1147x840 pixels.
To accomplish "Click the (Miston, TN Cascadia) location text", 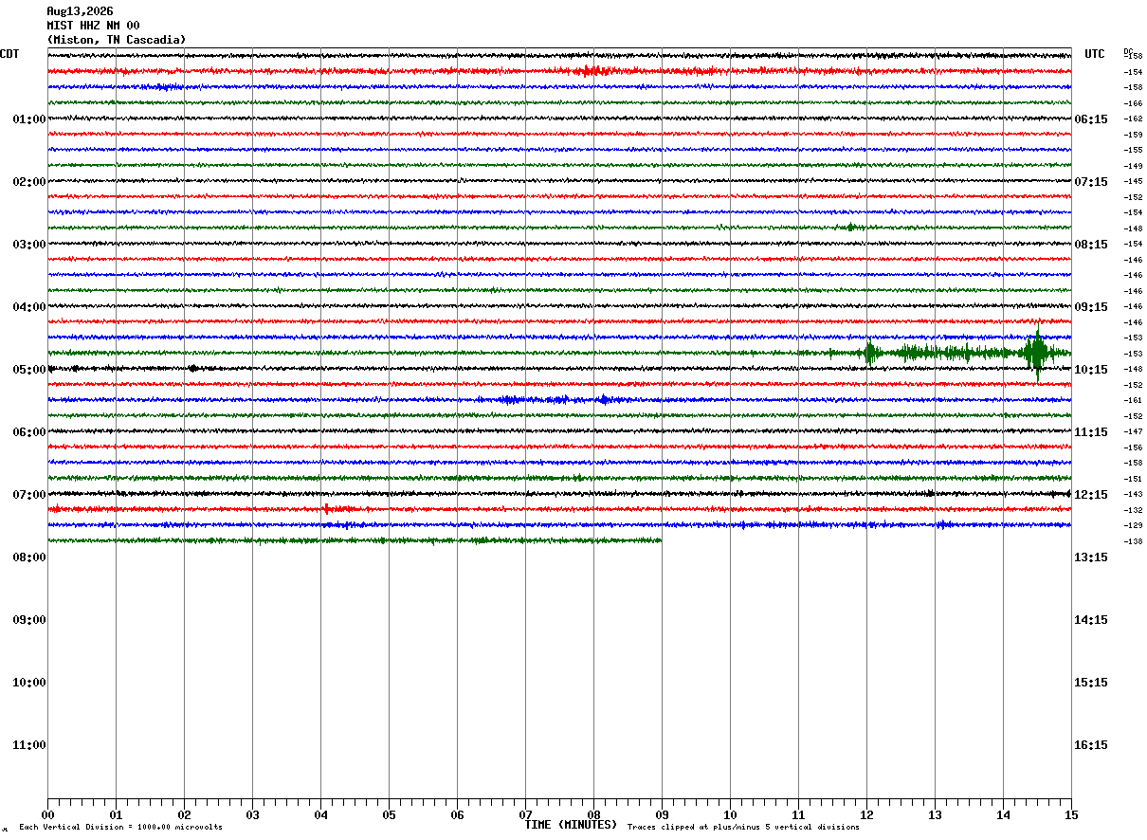I will pos(117,40).
